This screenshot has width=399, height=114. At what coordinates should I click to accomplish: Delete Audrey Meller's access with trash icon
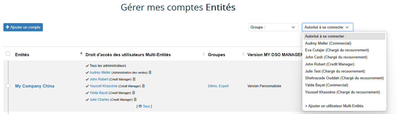pyautogui.click(x=150, y=73)
